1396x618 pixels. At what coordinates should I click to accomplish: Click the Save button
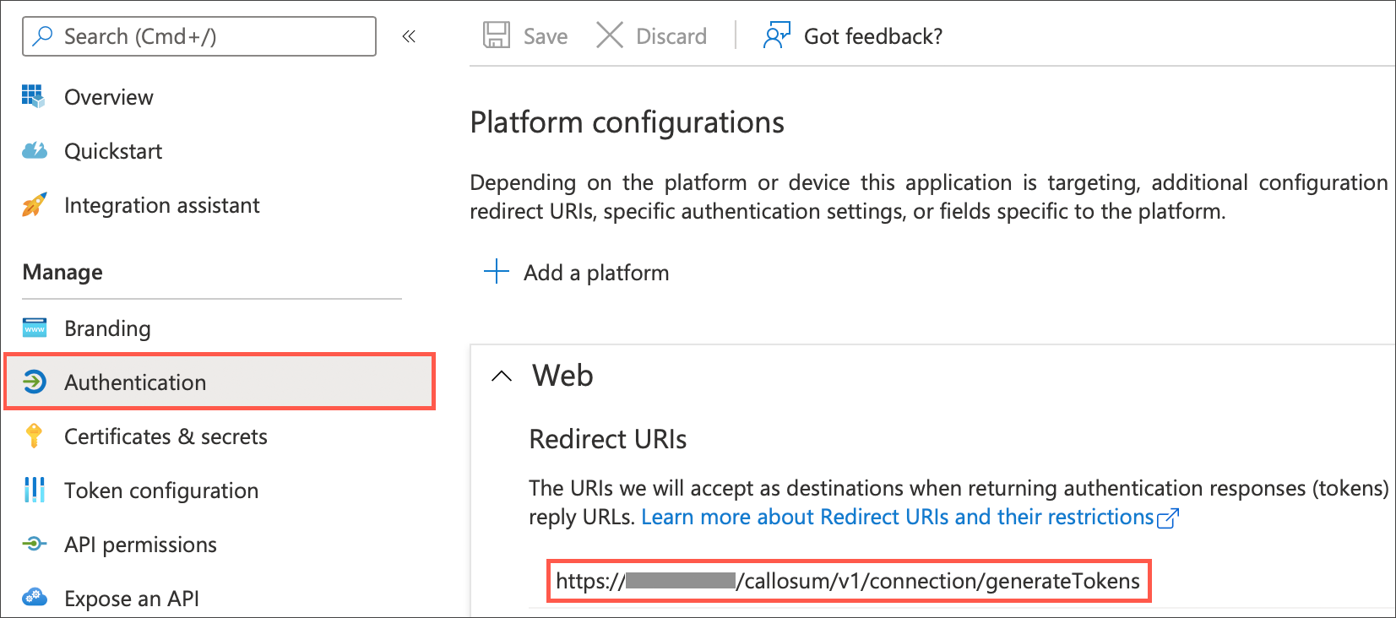524,35
